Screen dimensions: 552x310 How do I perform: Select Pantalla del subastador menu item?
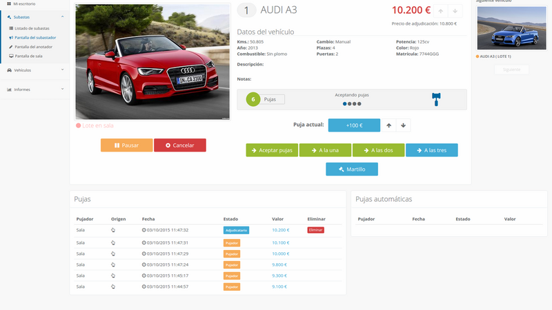(x=32, y=38)
